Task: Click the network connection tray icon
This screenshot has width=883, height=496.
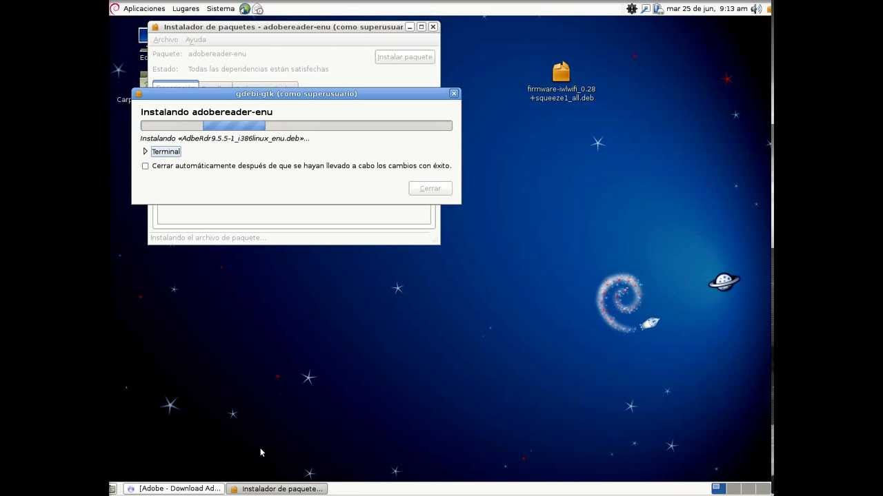Action: [658, 9]
